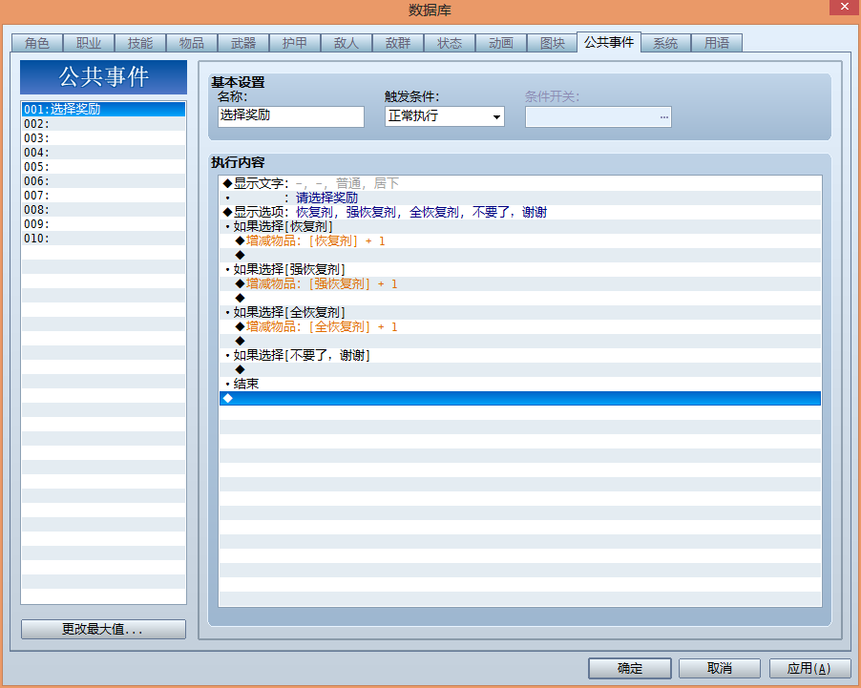Close the 数据库 window

tap(845, 7)
